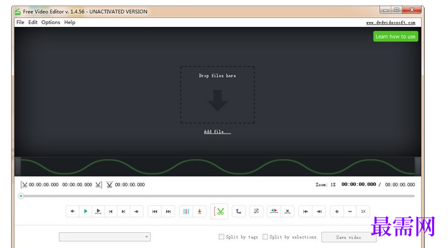Click the zoom in plus icon

click(337, 211)
